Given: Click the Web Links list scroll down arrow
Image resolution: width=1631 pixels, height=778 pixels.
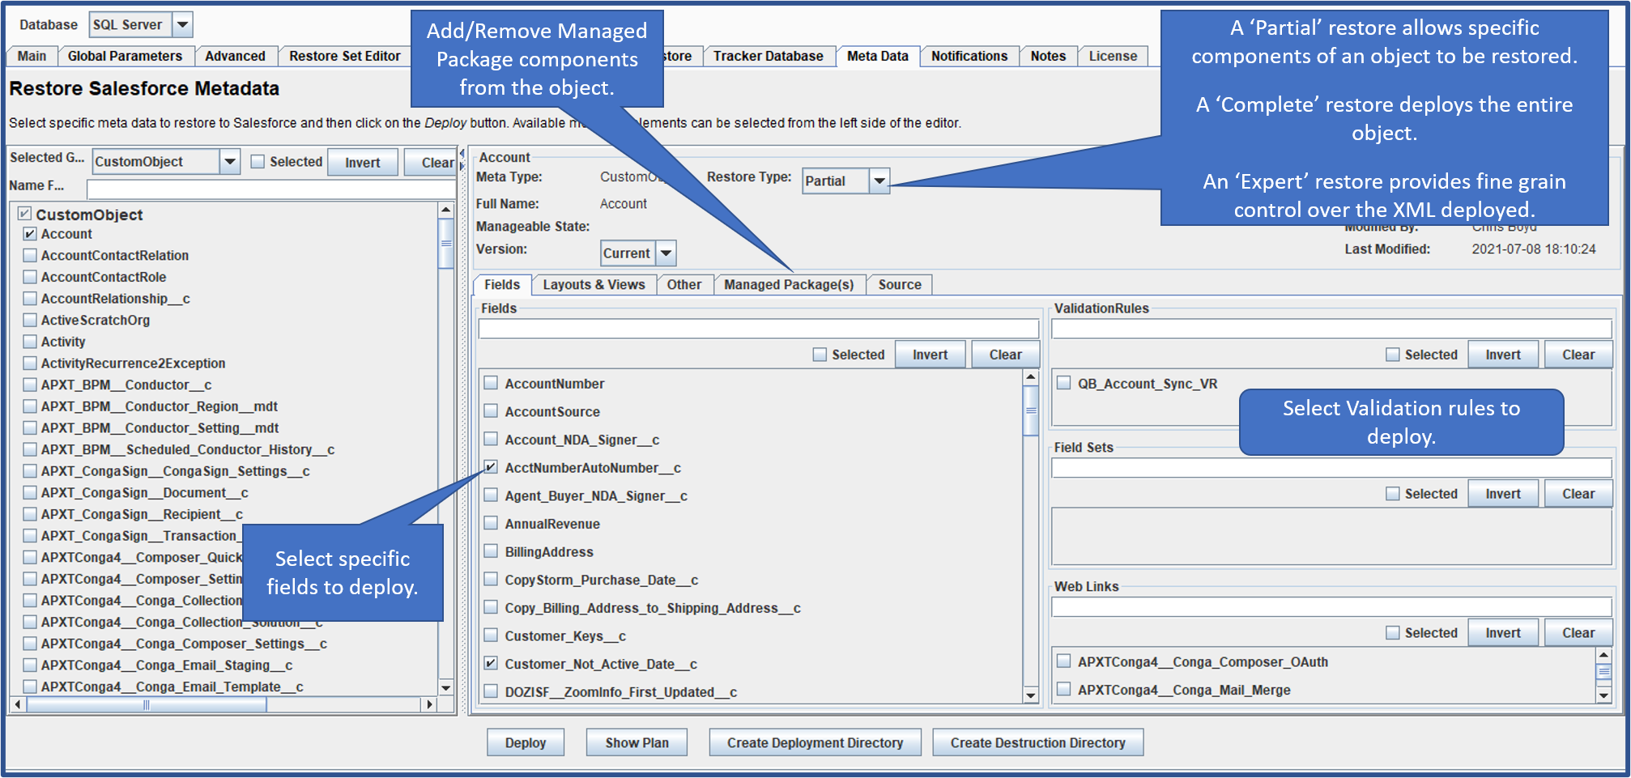Looking at the screenshot, I should [1603, 695].
